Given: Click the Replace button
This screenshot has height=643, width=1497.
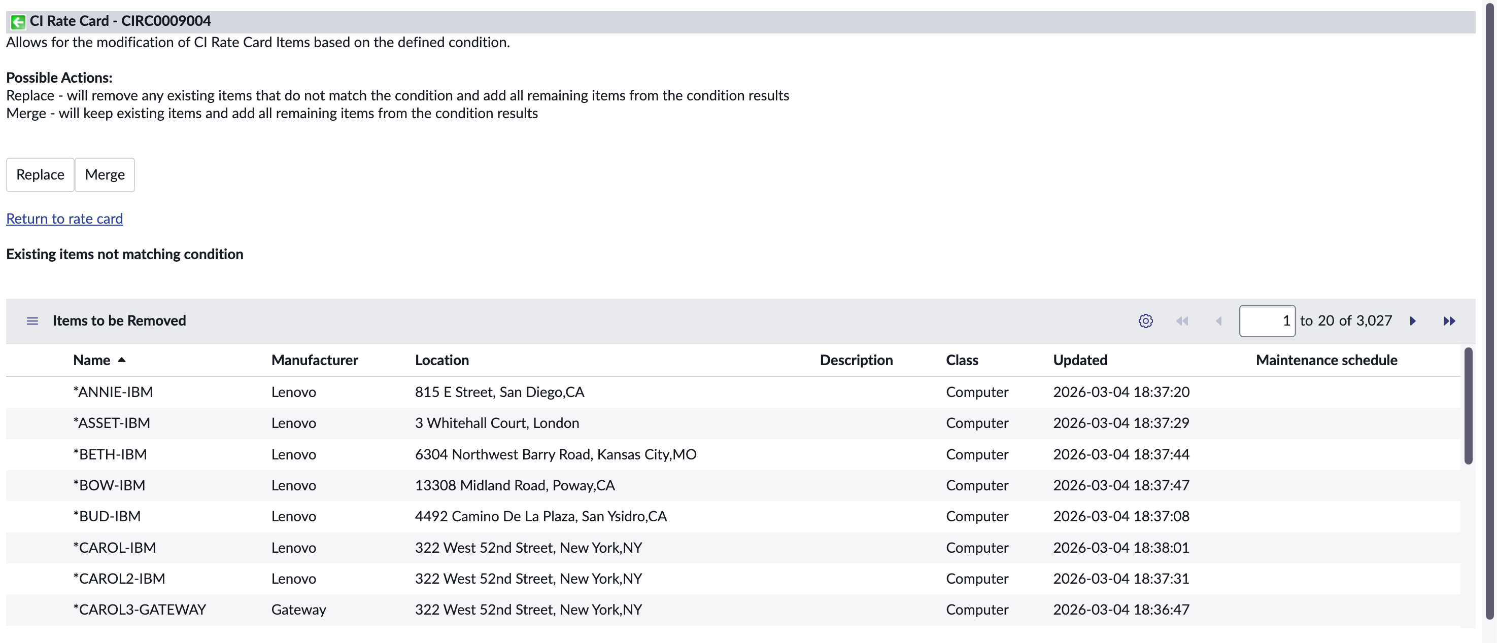Looking at the screenshot, I should [40, 174].
